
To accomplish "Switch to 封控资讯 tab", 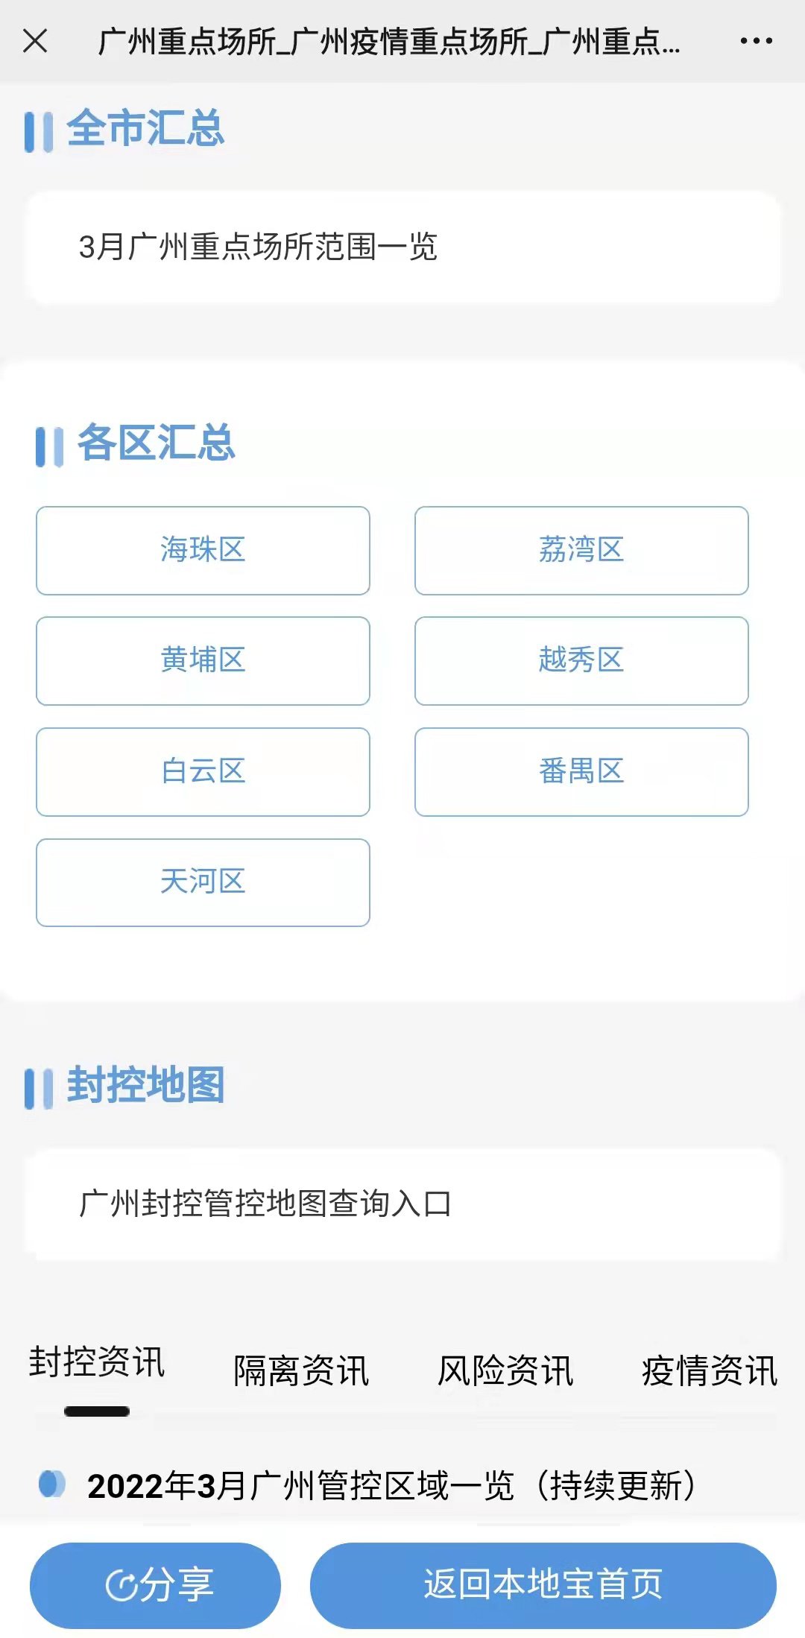I will click(x=97, y=1363).
